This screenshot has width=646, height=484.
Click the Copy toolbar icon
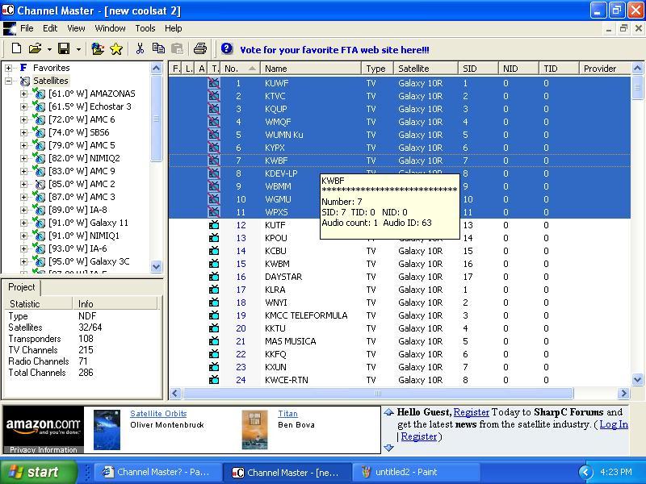(158, 48)
